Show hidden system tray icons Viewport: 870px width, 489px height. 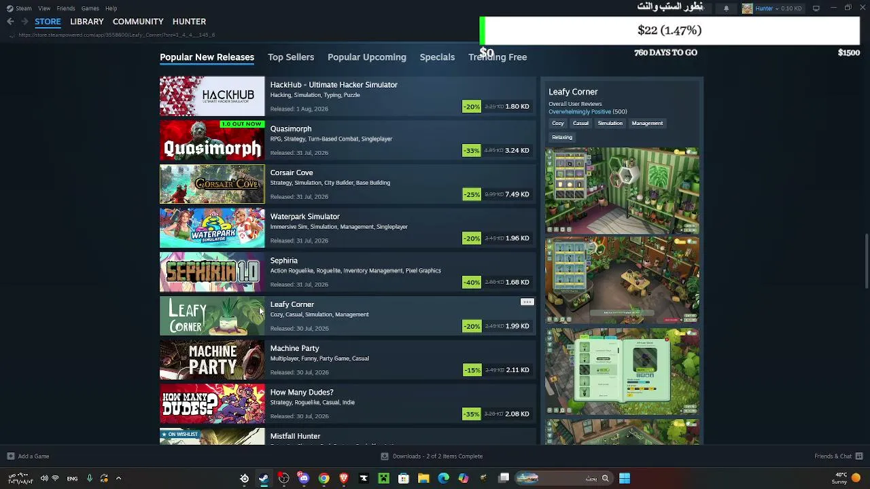(x=118, y=478)
